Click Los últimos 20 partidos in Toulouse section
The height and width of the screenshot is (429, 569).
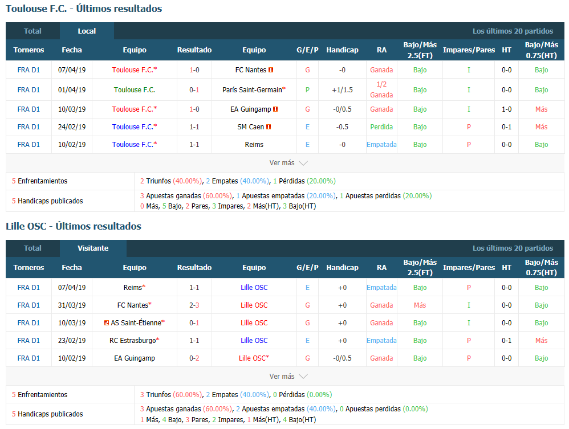[513, 31]
